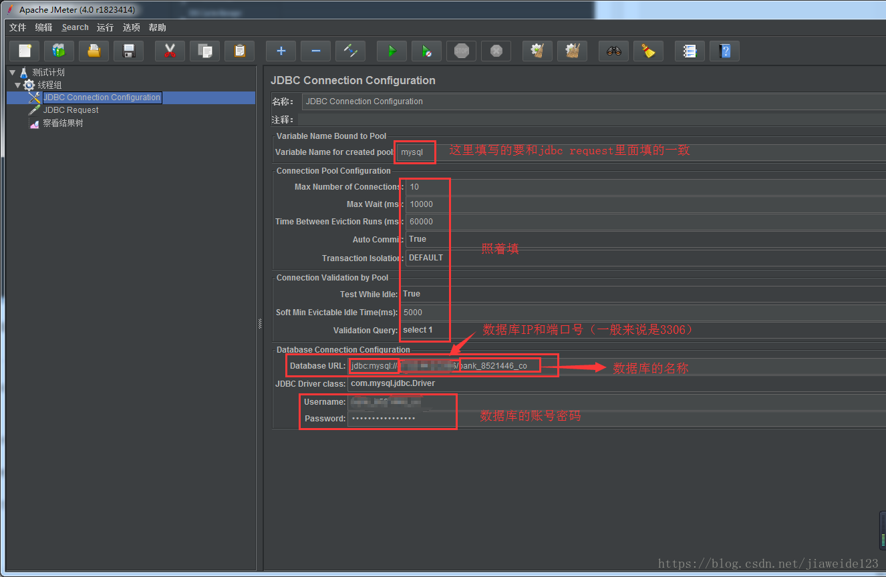Clear all results with double broom icon
Image resolution: width=886 pixels, height=577 pixels.
click(x=572, y=51)
